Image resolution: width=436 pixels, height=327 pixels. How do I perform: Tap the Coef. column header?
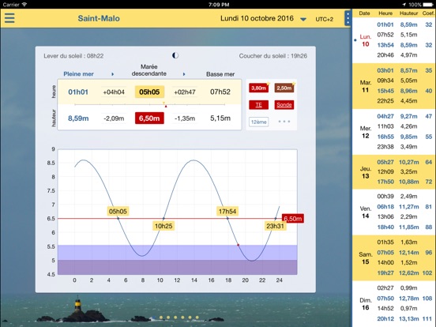click(x=428, y=13)
